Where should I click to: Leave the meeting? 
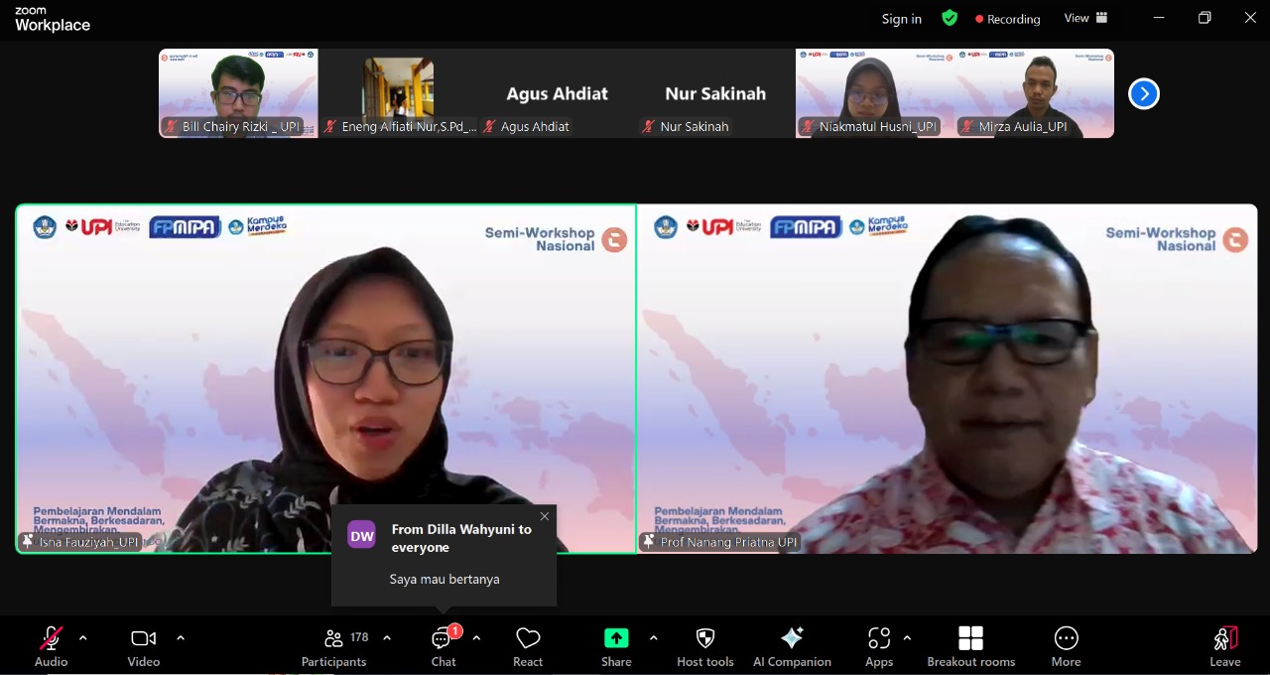click(1224, 645)
